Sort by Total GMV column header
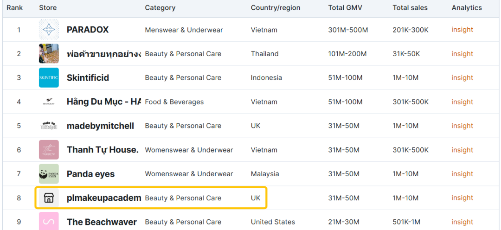The width and height of the screenshot is (501, 230). pos(345,8)
